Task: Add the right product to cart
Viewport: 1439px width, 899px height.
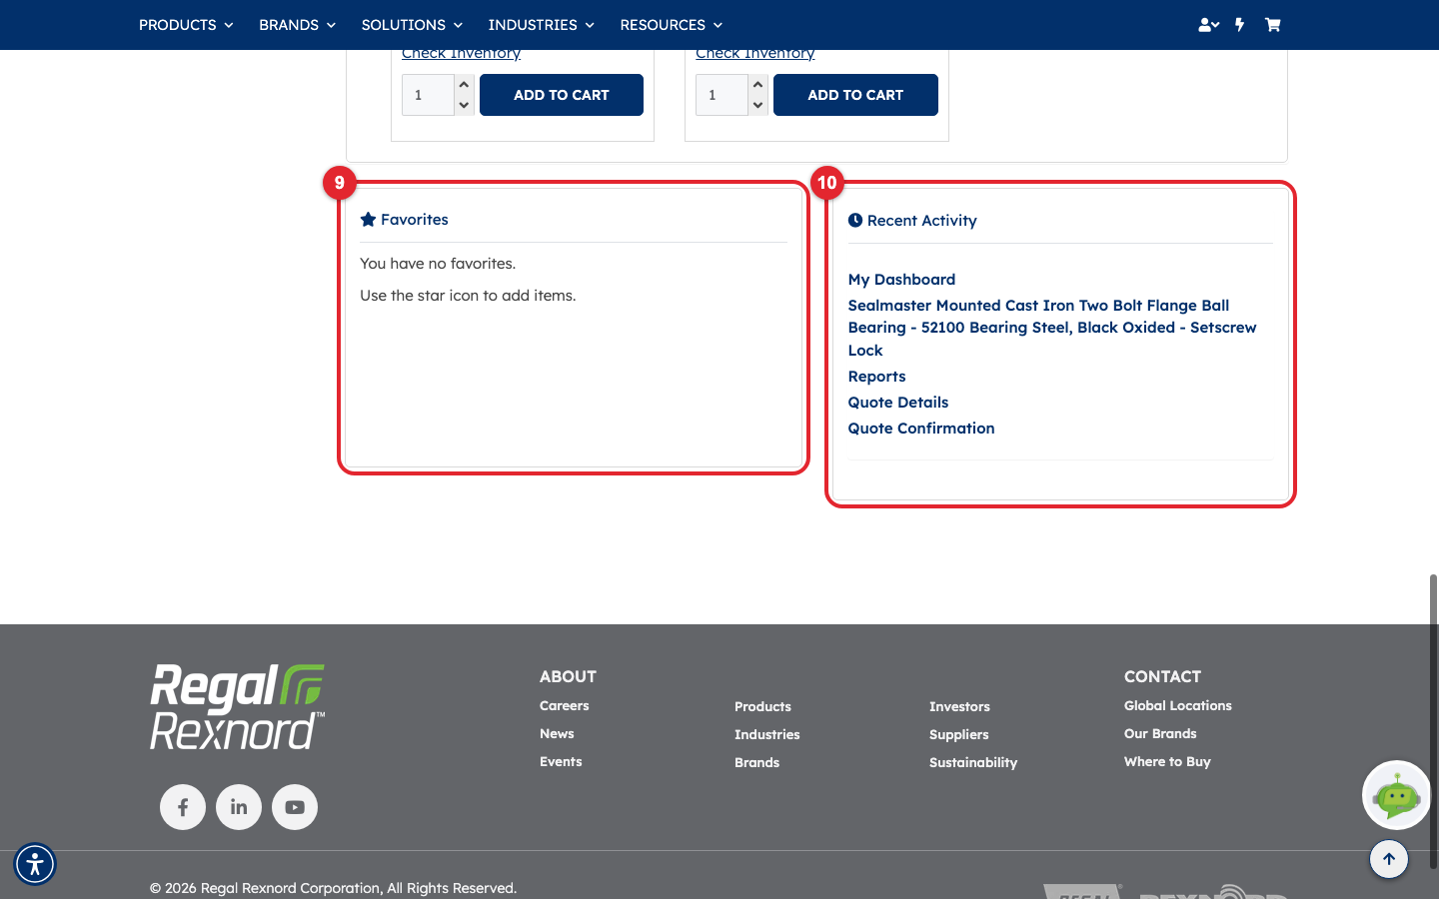Action: (x=855, y=95)
